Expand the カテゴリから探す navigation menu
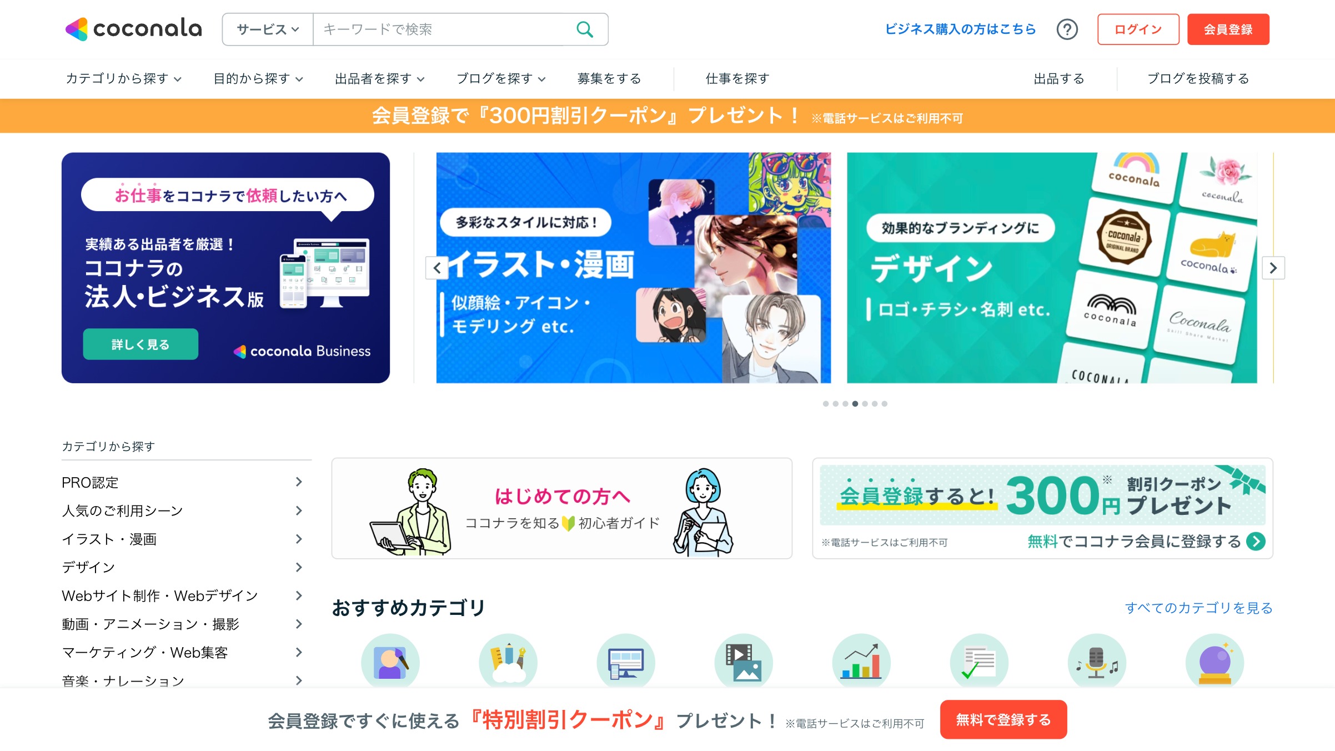 123,79
